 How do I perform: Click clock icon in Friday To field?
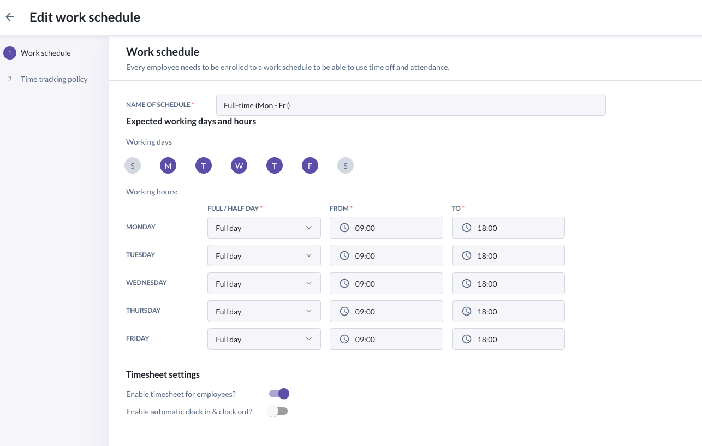click(467, 339)
